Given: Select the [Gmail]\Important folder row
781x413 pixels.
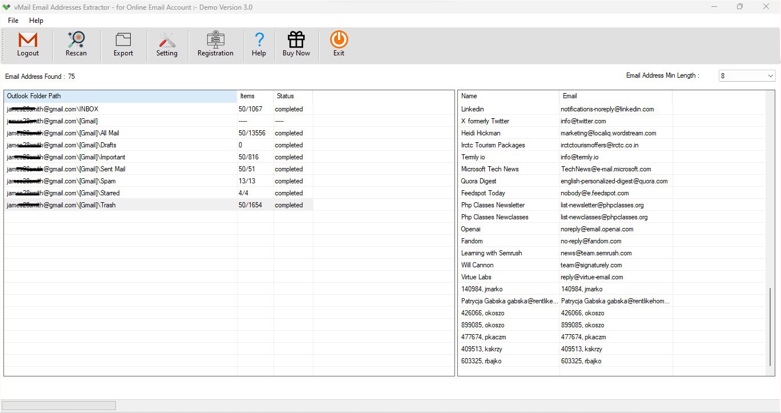Looking at the screenshot, I should point(159,157).
